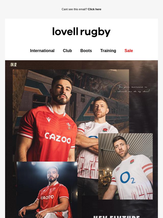
Task: Click the CAZOO logo on seated player's jersey
Action: coord(47,197)
